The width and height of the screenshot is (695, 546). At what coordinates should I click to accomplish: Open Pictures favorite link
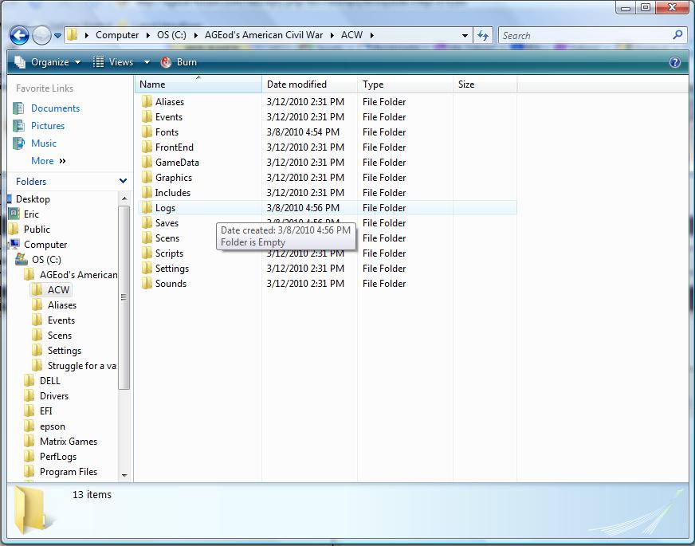48,126
